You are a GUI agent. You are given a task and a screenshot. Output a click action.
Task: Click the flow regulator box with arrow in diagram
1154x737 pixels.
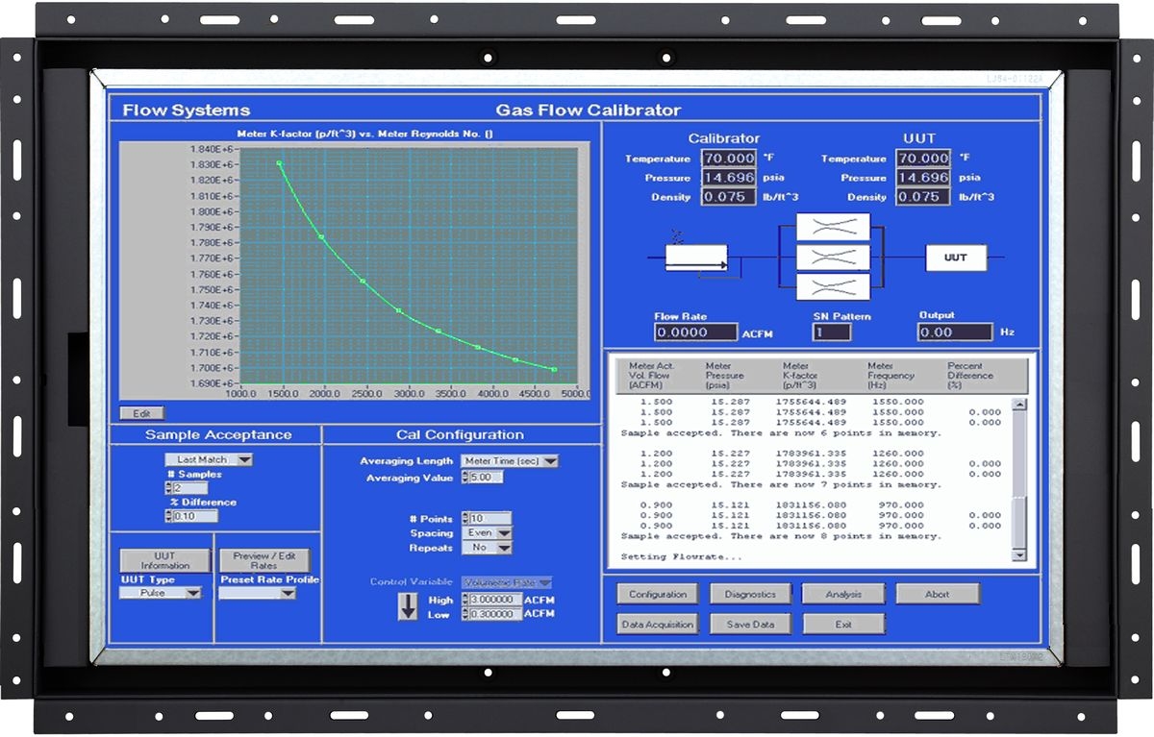695,258
